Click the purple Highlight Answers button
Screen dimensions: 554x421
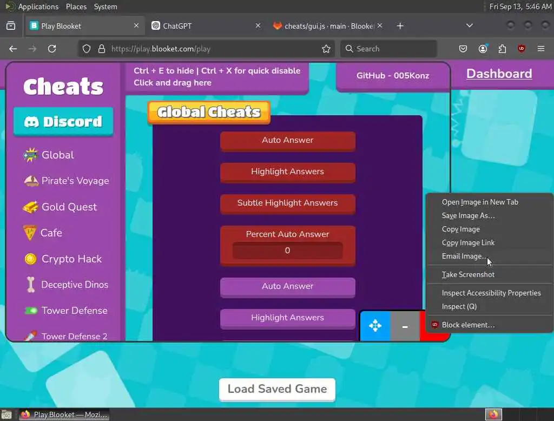tap(288, 319)
